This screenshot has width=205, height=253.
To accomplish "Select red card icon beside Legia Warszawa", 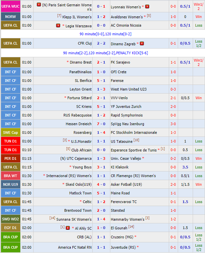I will pos(58,25).
